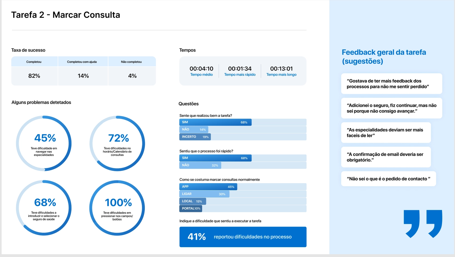Image resolution: width=455 pixels, height=257 pixels.
Task: Click the 'Tempo médio' label
Action: pos(202,75)
